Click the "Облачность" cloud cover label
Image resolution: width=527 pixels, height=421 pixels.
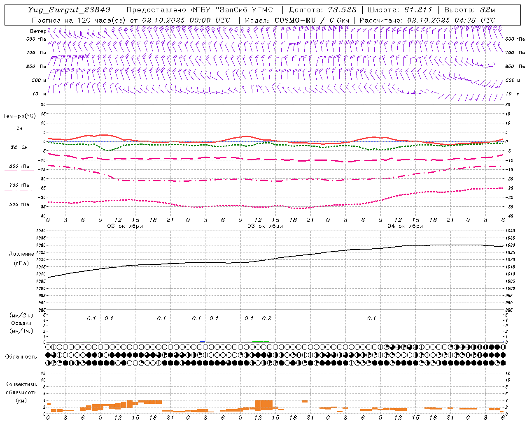(21, 356)
